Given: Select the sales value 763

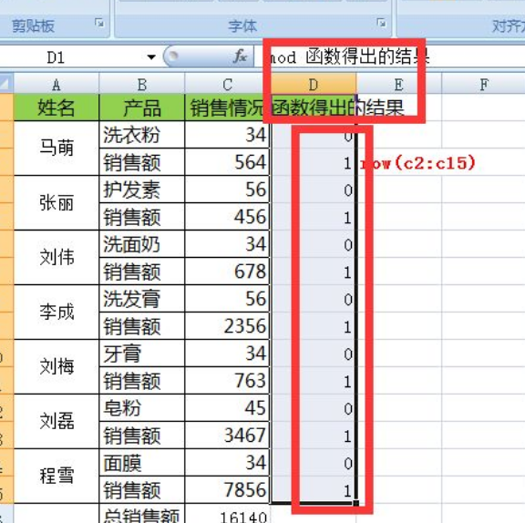Looking at the screenshot, I should 227,380.
